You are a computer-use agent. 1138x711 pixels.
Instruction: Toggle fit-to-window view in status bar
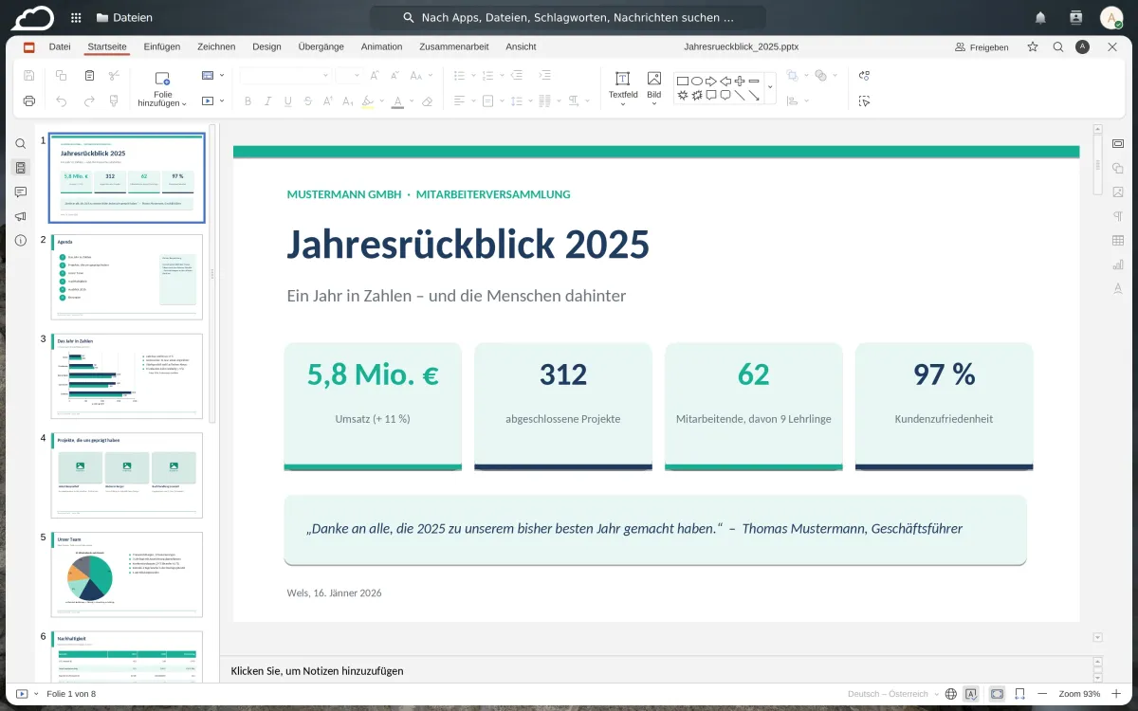coord(997,694)
